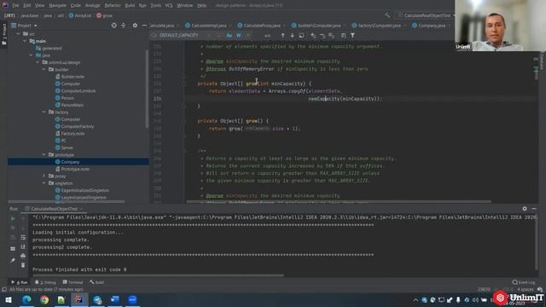
Task: Click the select all occurrences icon
Action: click(x=332, y=35)
